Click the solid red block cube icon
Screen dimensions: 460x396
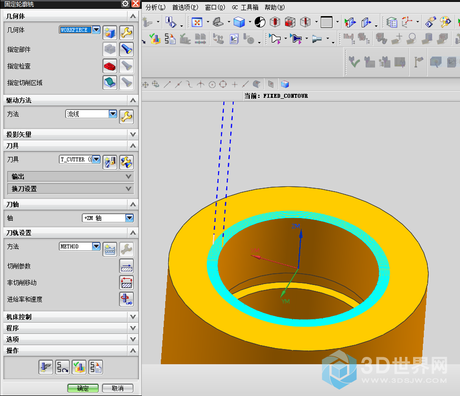[x=290, y=22]
